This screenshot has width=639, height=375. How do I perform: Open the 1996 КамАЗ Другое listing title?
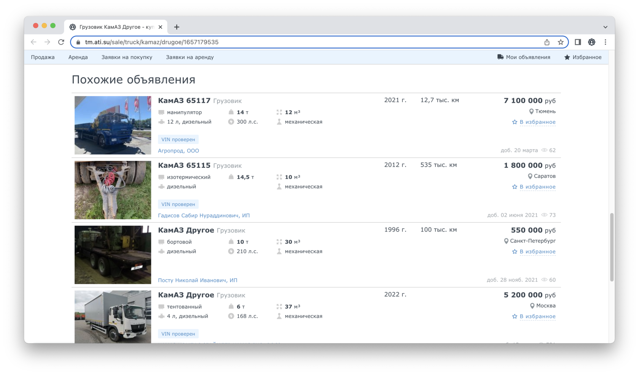[186, 230]
